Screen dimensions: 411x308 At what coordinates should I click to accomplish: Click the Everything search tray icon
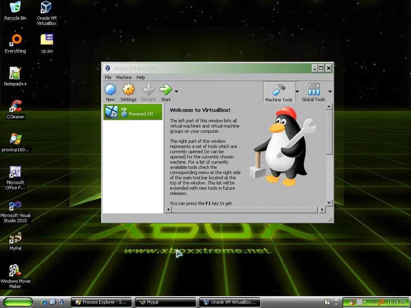pos(381,302)
